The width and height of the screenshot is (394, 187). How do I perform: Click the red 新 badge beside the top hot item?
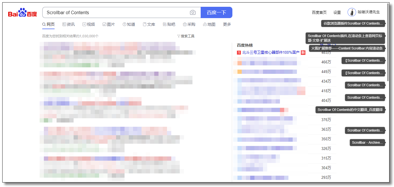[303, 53]
